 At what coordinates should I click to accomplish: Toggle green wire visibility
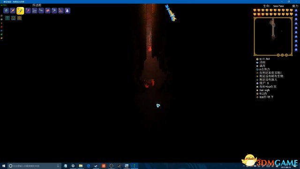coord(1,34)
